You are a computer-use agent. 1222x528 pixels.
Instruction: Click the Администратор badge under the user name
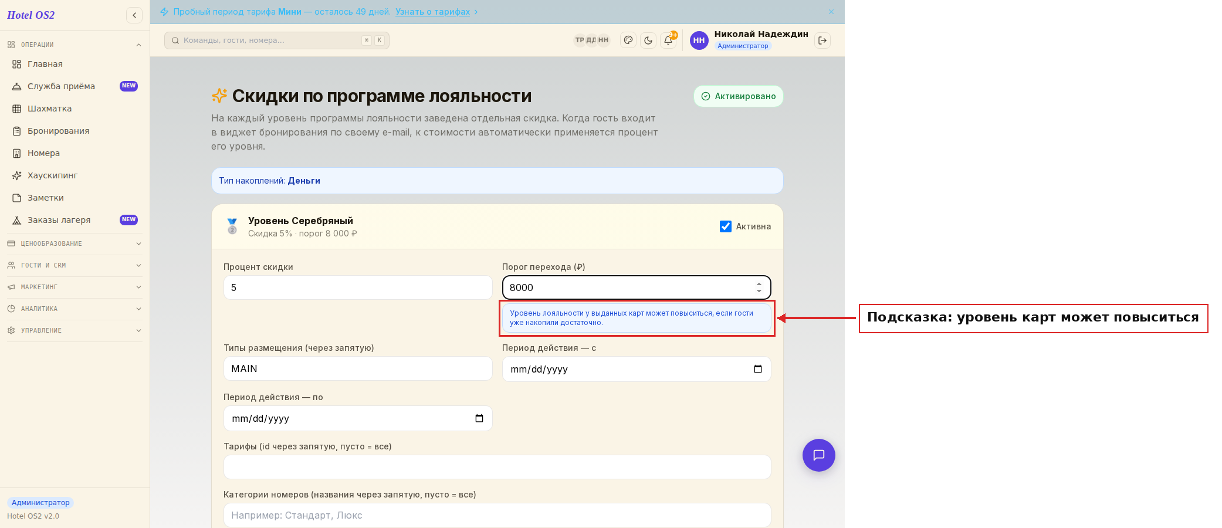743,46
